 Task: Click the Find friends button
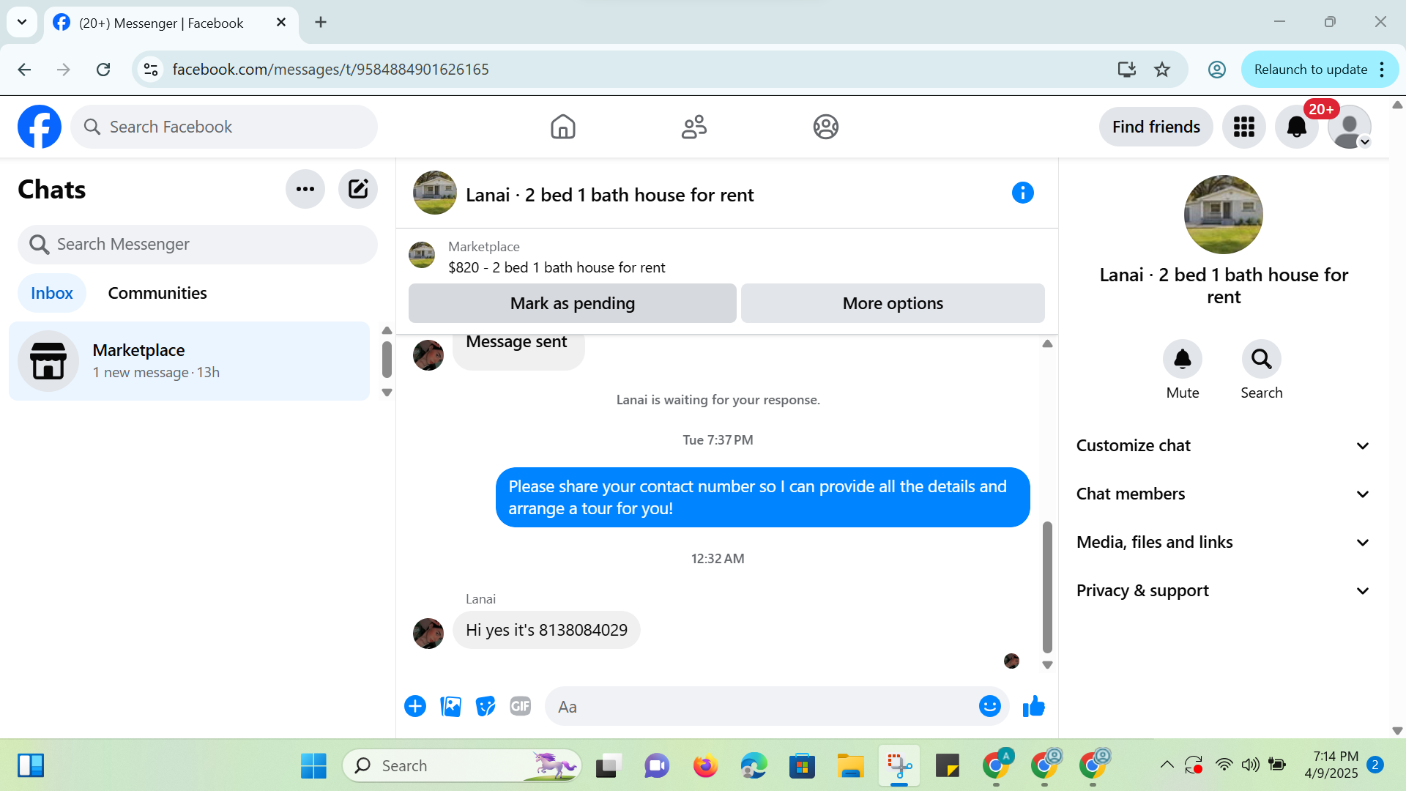coord(1156,127)
